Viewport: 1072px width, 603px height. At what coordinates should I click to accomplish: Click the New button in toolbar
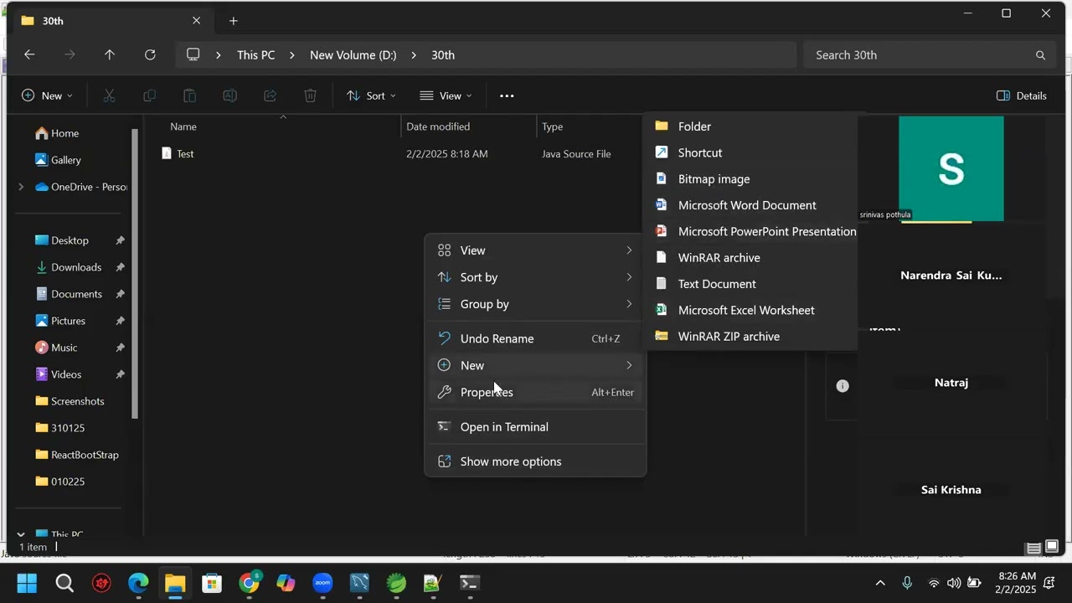click(47, 96)
